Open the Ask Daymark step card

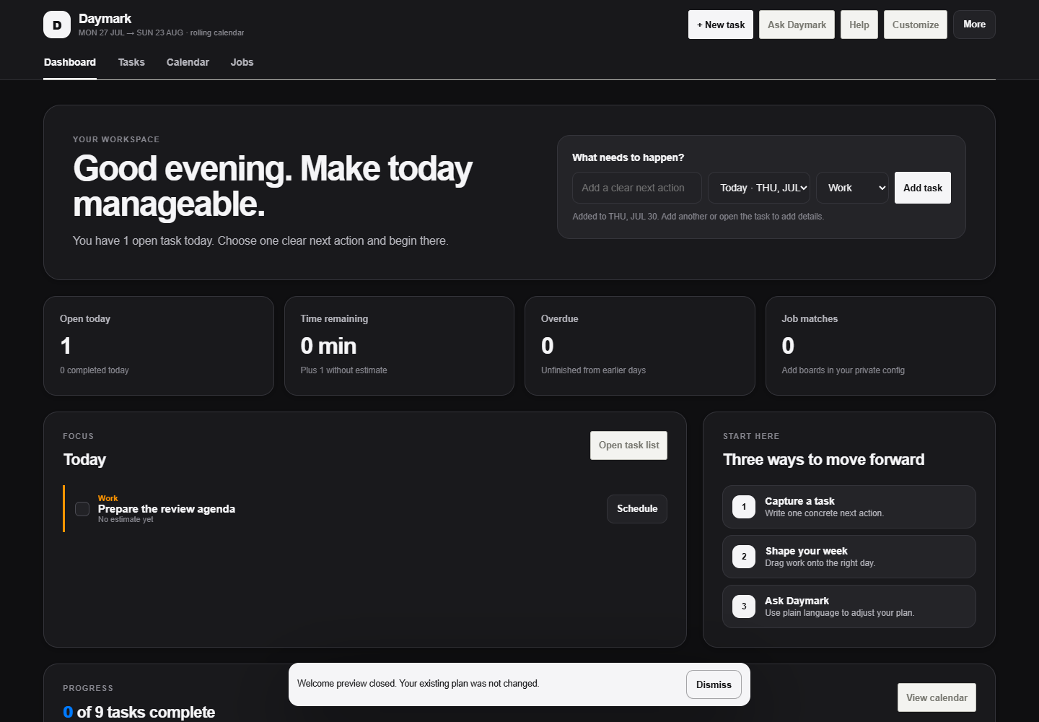tap(849, 606)
